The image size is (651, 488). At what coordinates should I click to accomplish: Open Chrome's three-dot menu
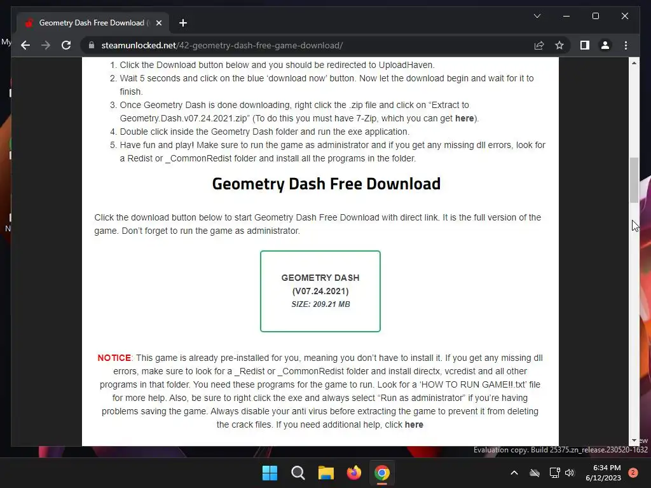coord(626,45)
